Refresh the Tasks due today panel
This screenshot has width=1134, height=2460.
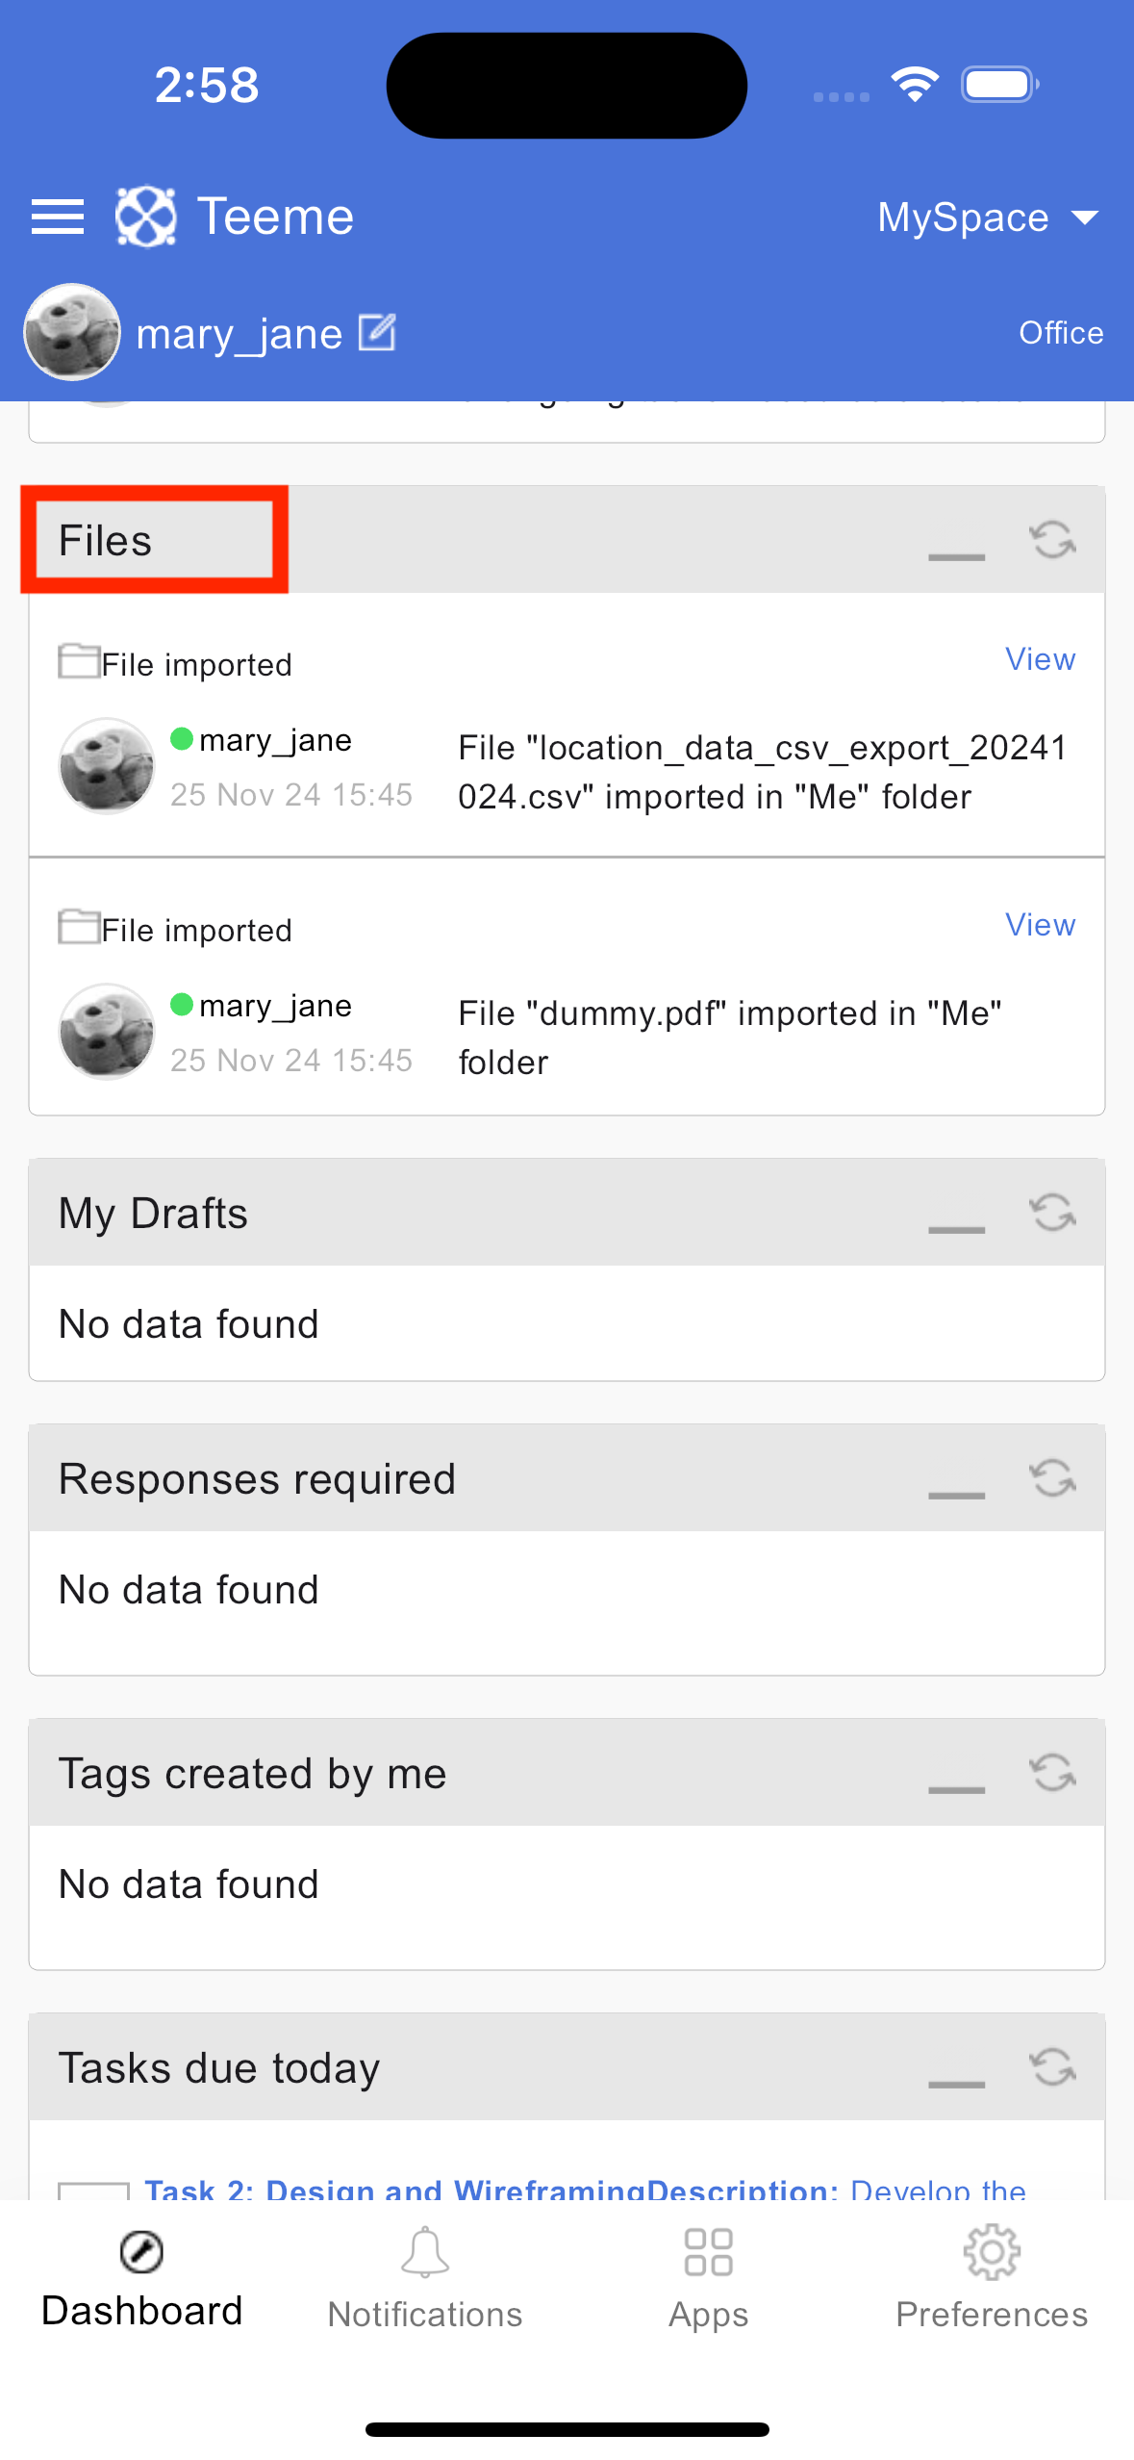coord(1052,2067)
